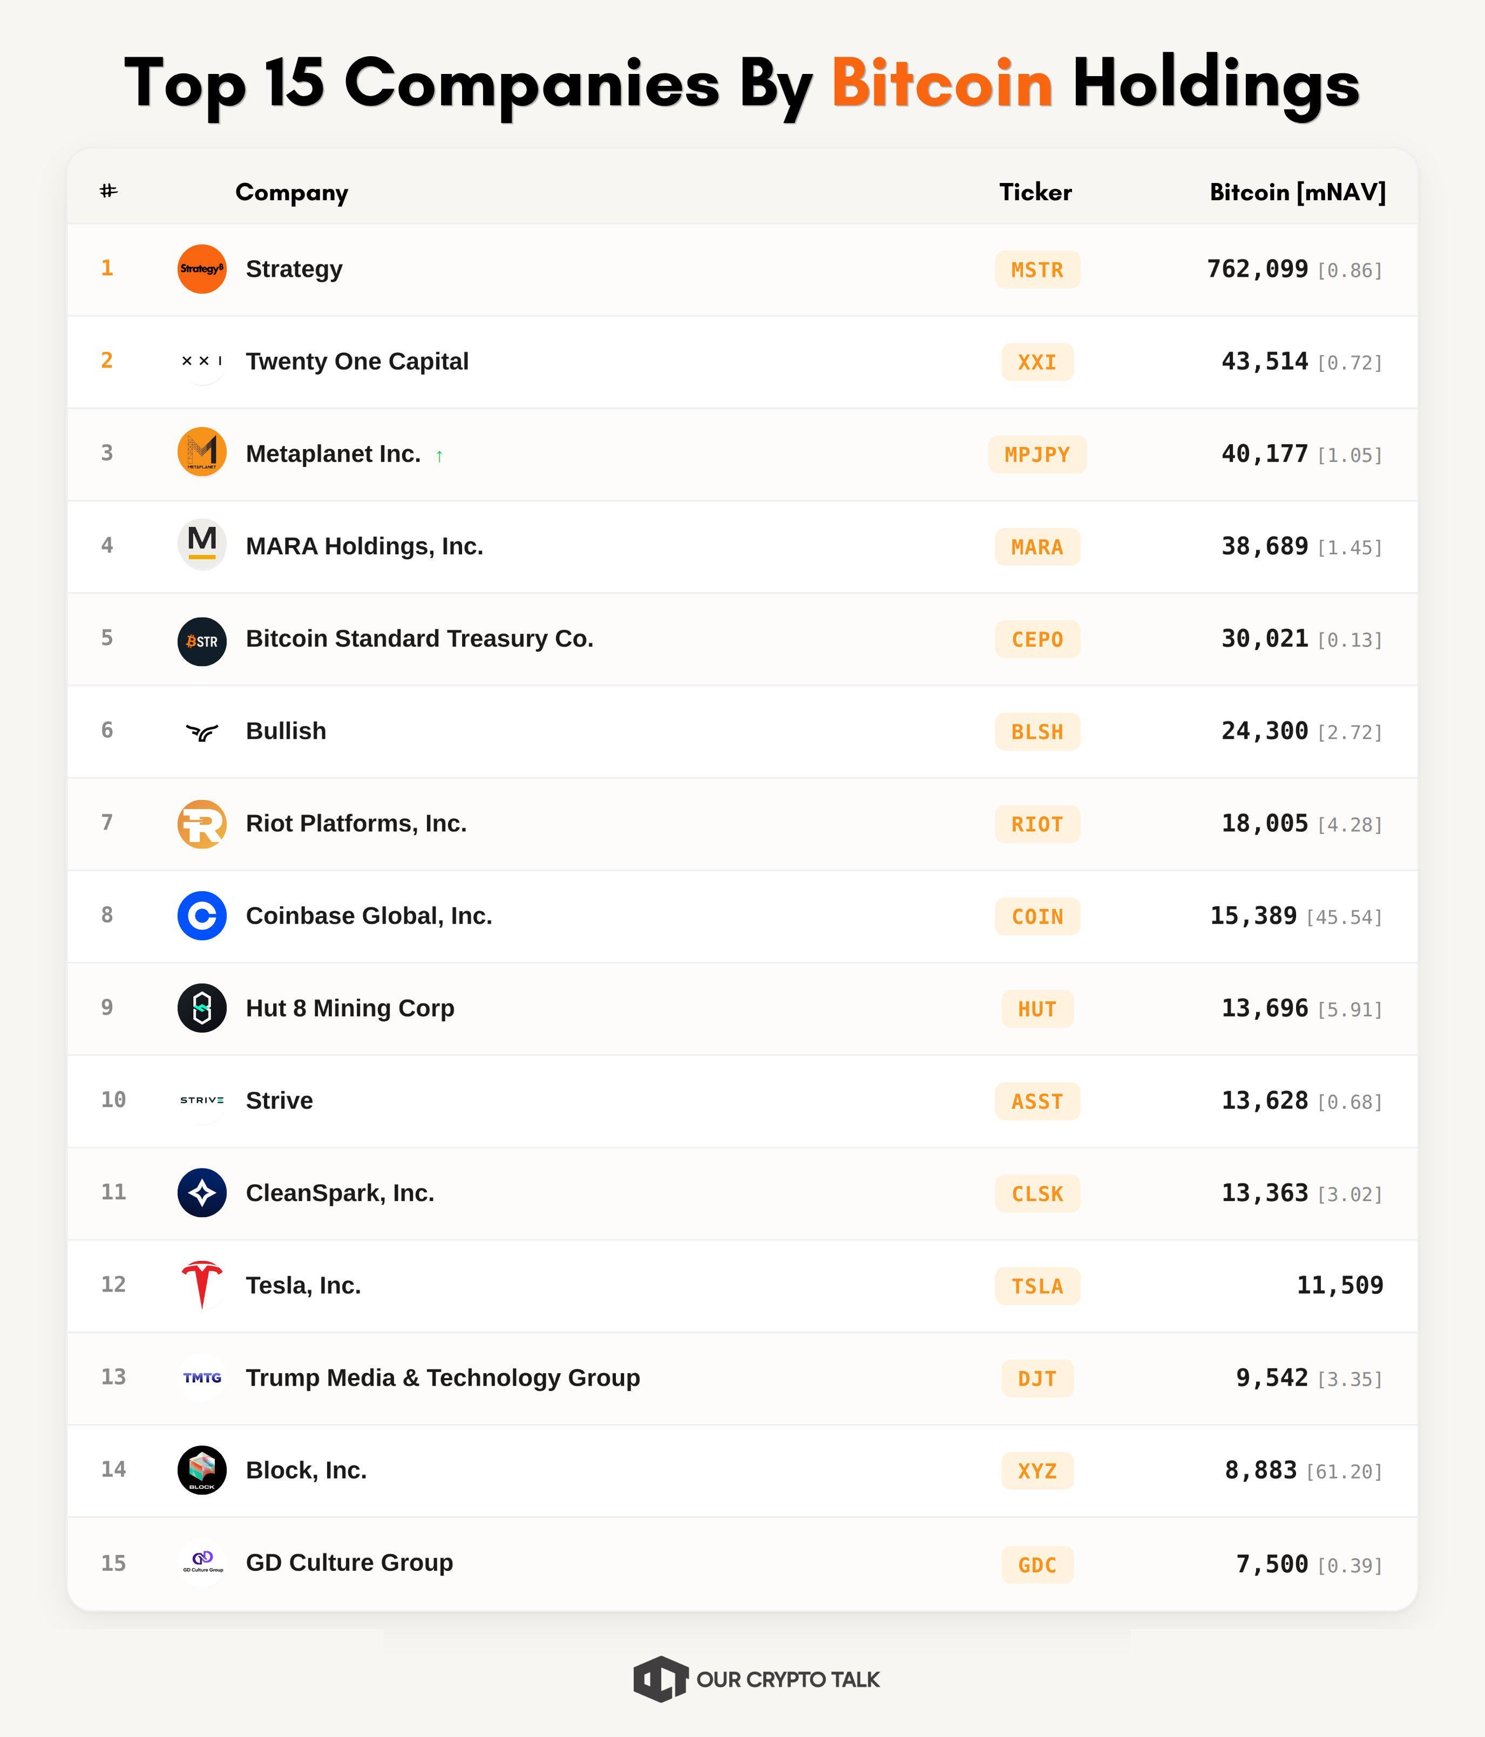This screenshot has height=1737, width=1485.
Task: Select the COIN ticker badge
Action: 1038,917
